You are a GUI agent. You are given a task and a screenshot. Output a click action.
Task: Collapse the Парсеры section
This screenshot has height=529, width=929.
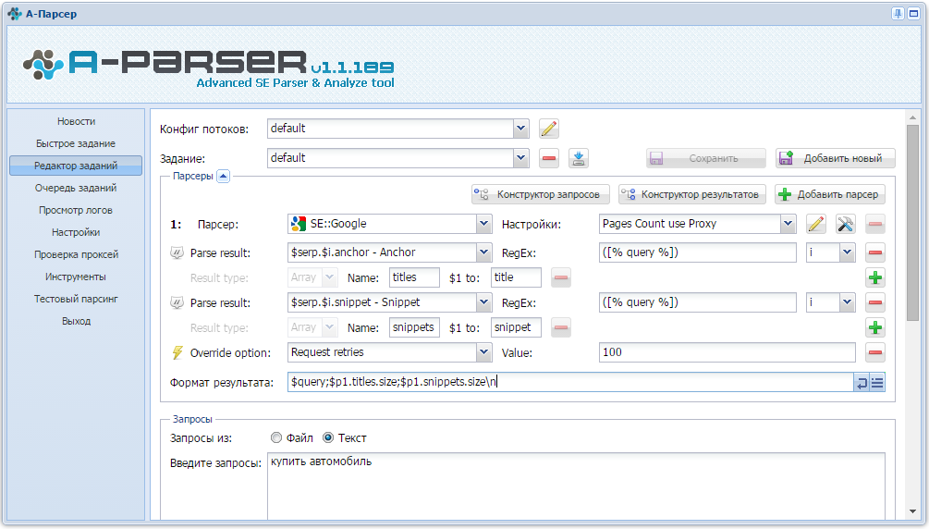(x=224, y=176)
